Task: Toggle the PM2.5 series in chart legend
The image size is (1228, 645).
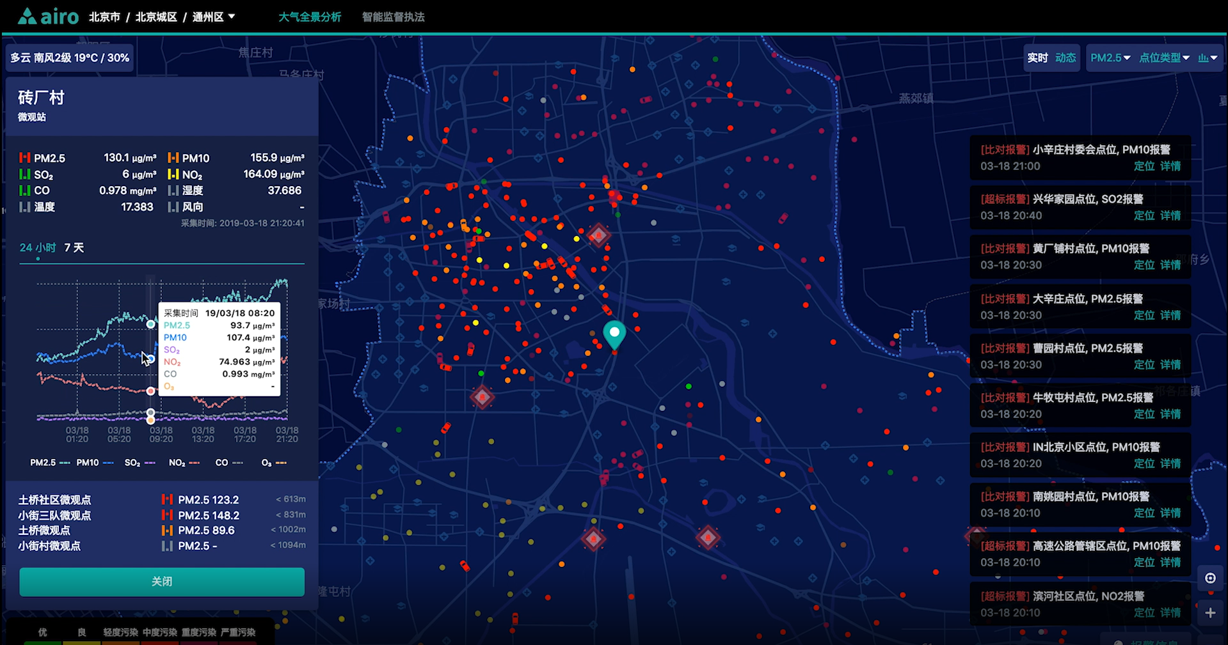Action: coord(50,462)
